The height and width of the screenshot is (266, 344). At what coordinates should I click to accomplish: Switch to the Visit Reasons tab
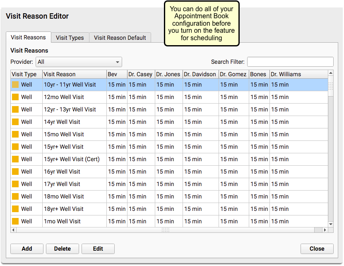(28, 37)
